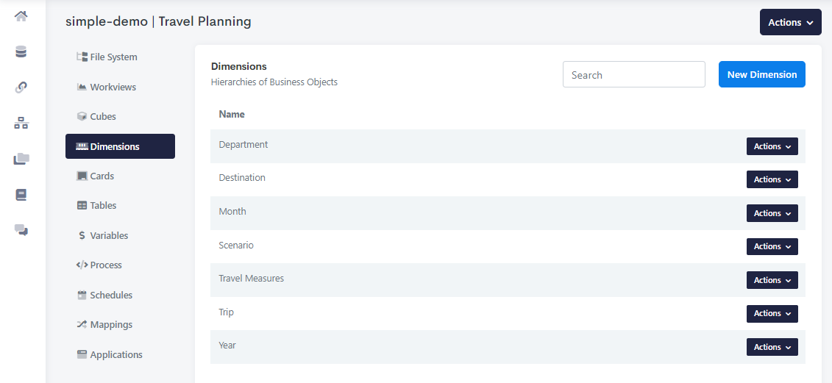The width and height of the screenshot is (832, 383).
Task: Open the Workviews menu item
Action: point(113,87)
